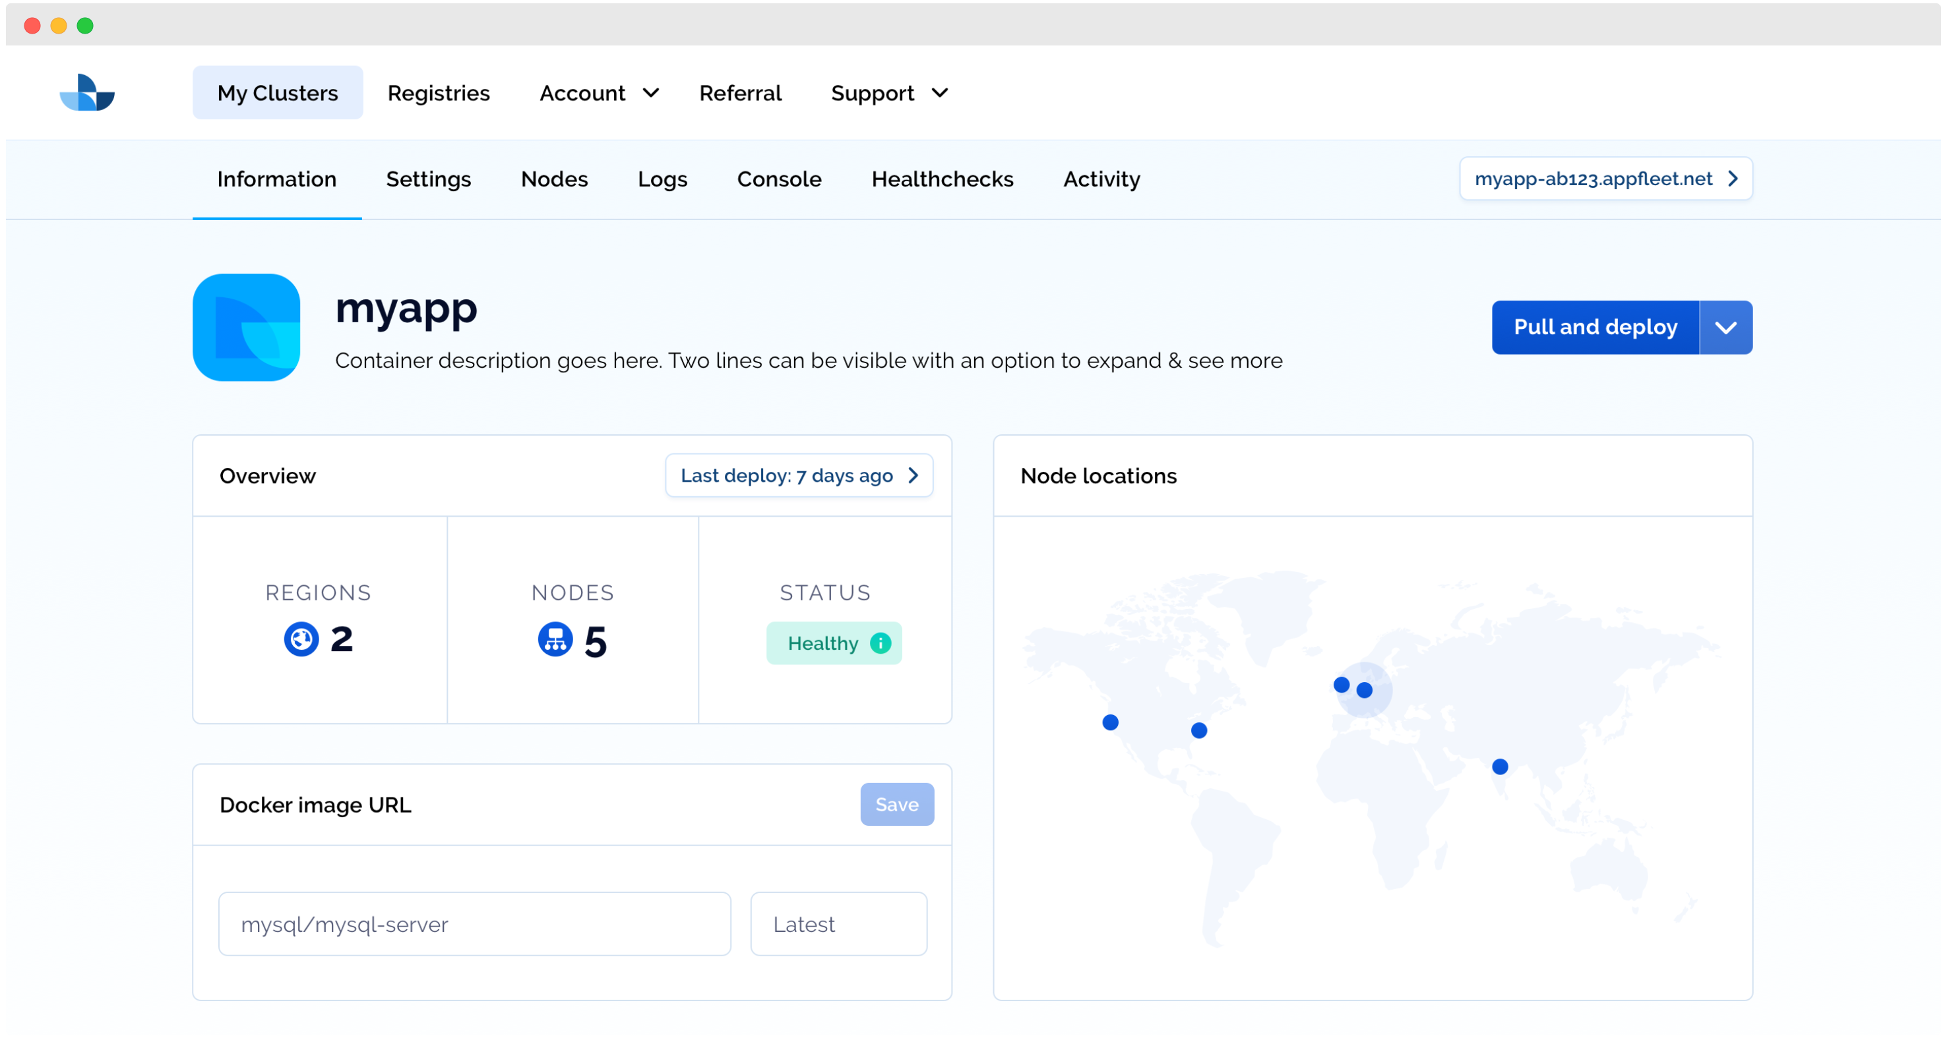This screenshot has height=1038, width=1947.
Task: Open Last deploy: 7 days ago link
Action: point(799,475)
